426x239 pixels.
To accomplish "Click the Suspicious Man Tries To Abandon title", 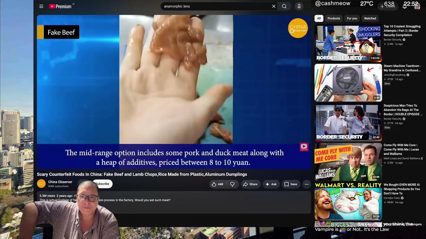I will click(403, 110).
